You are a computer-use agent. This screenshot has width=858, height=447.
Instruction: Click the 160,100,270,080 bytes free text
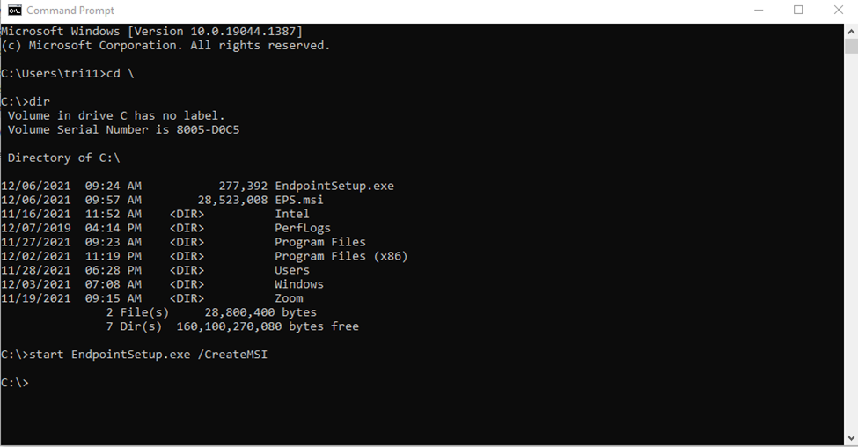pyautogui.click(x=267, y=326)
